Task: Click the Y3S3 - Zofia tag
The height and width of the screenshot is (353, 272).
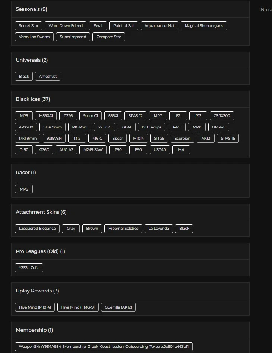Action: (x=29, y=268)
